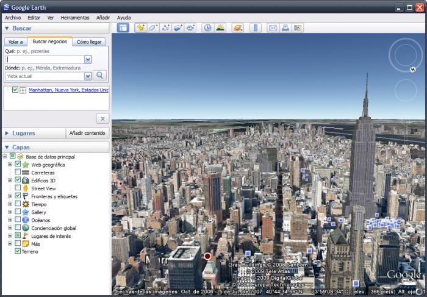Show sunlight across the landscape icon
The height and width of the screenshot is (297, 427).
point(220,28)
